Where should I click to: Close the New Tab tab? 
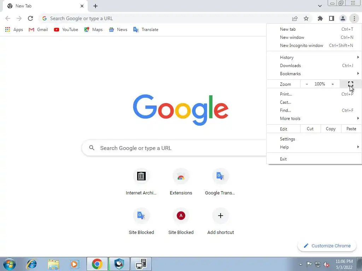(82, 6)
